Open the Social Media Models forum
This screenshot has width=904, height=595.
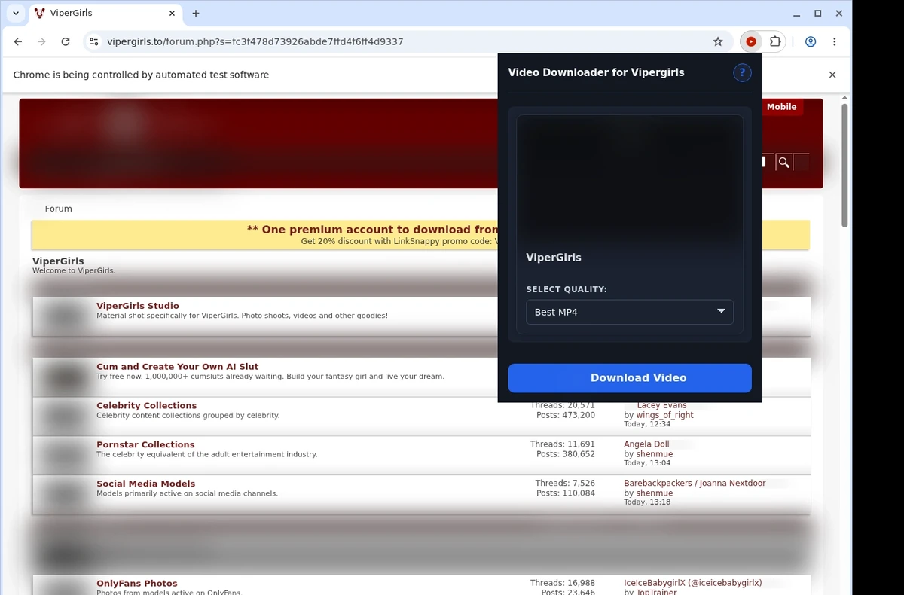145,484
